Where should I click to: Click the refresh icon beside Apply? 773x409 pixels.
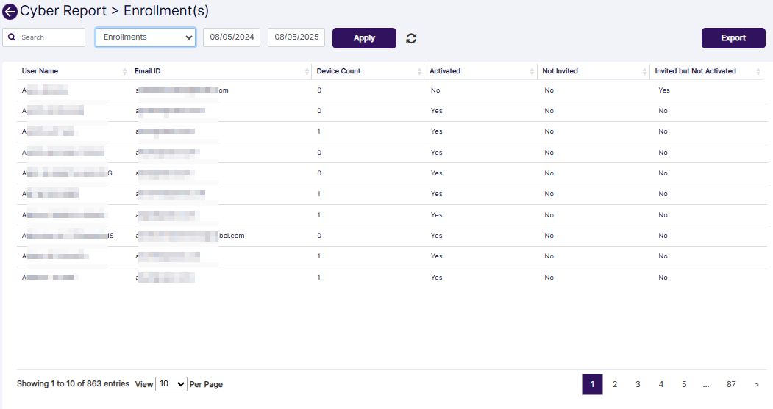coord(411,38)
